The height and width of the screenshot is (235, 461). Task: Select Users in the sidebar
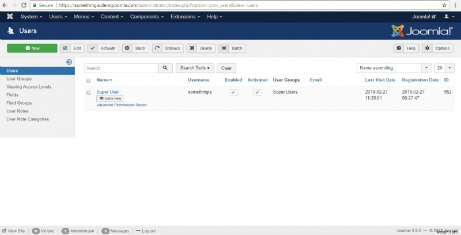tap(37, 70)
